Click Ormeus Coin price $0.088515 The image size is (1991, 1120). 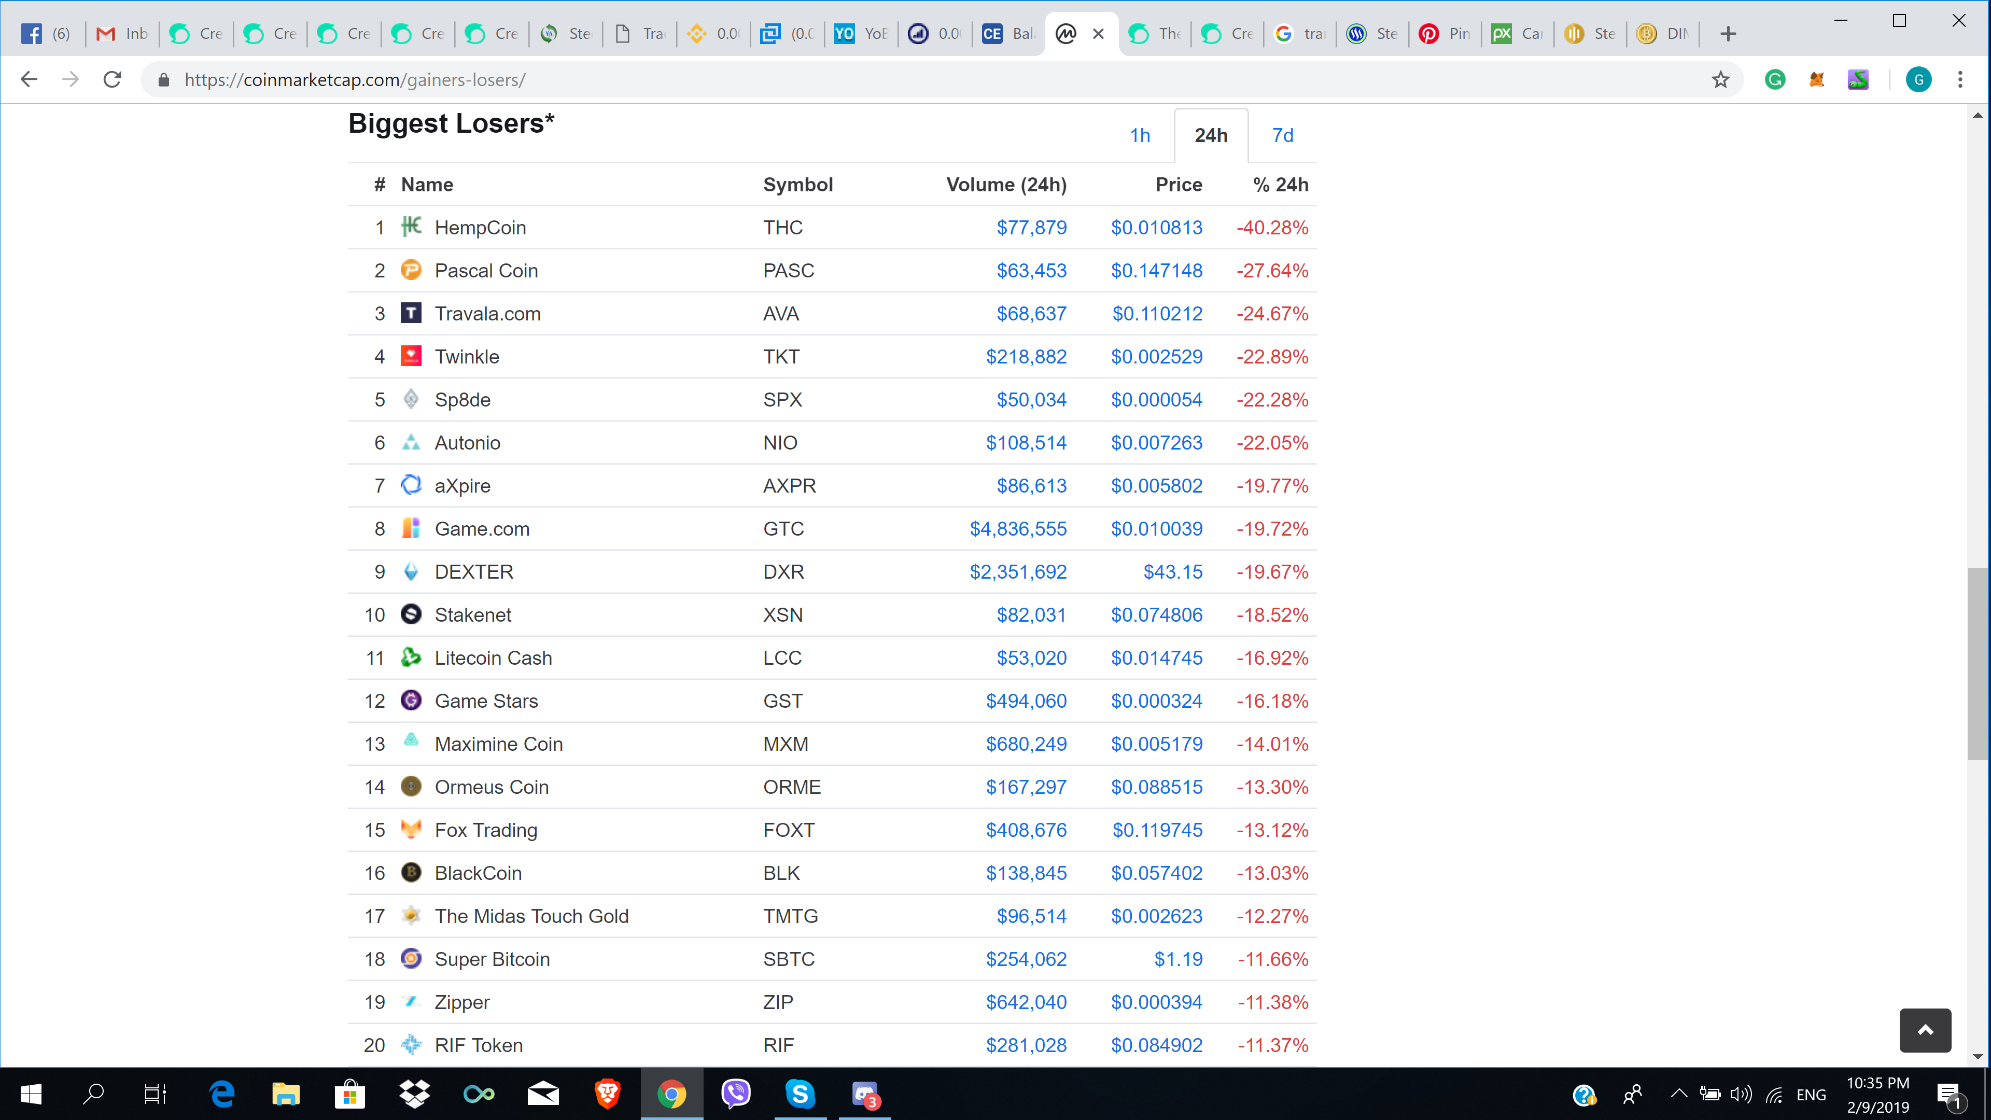(1156, 787)
